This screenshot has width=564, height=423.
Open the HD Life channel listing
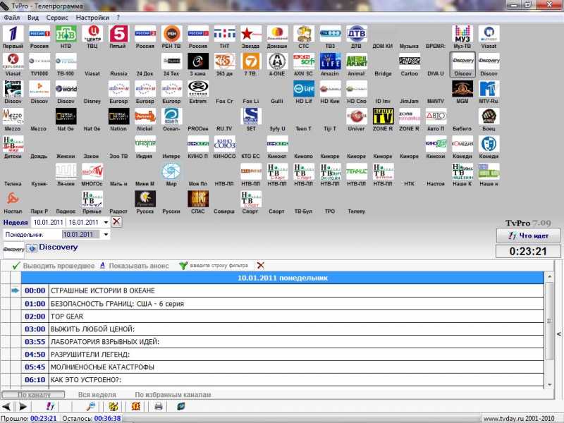coord(304,90)
